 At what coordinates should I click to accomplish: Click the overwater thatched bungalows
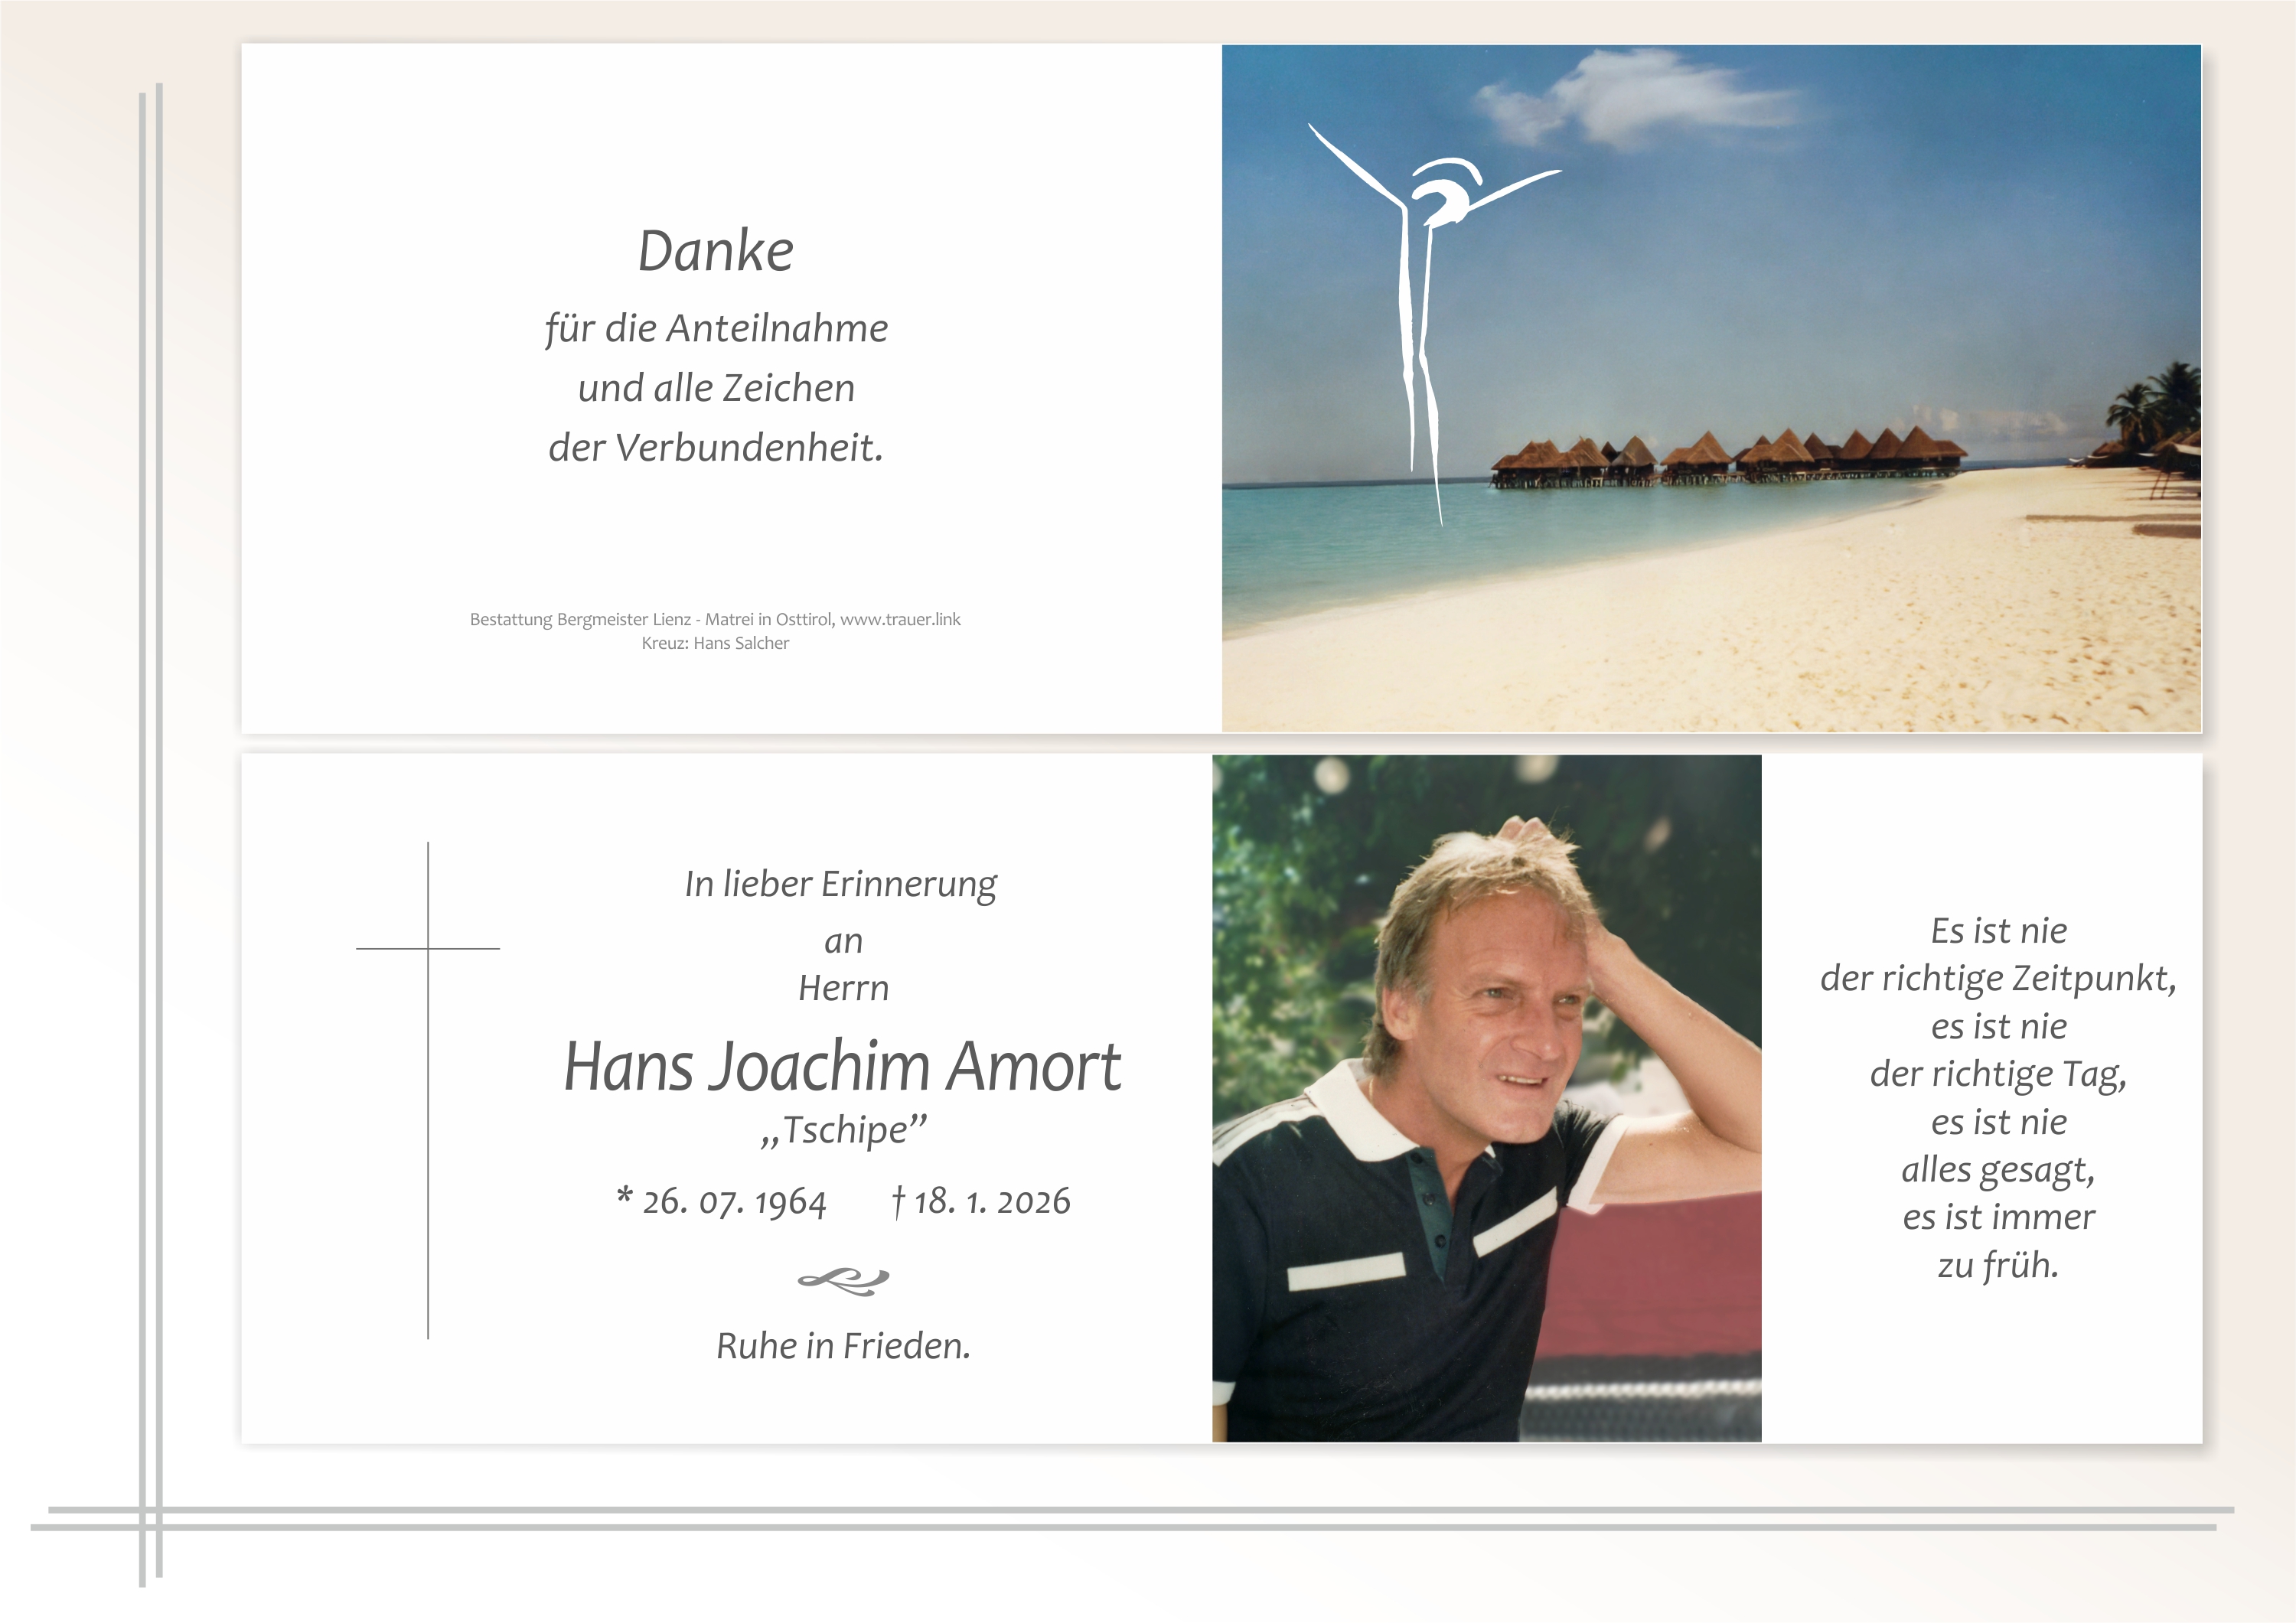[1725, 460]
